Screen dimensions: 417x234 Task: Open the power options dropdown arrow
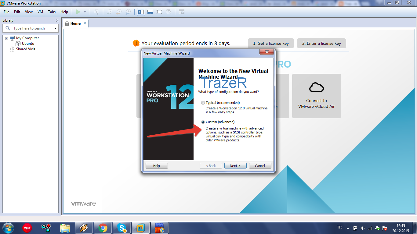[x=85, y=12]
